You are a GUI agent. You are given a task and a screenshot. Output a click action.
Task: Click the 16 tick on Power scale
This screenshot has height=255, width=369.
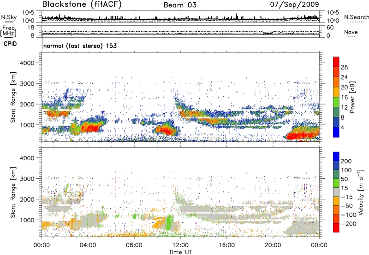click(x=344, y=98)
